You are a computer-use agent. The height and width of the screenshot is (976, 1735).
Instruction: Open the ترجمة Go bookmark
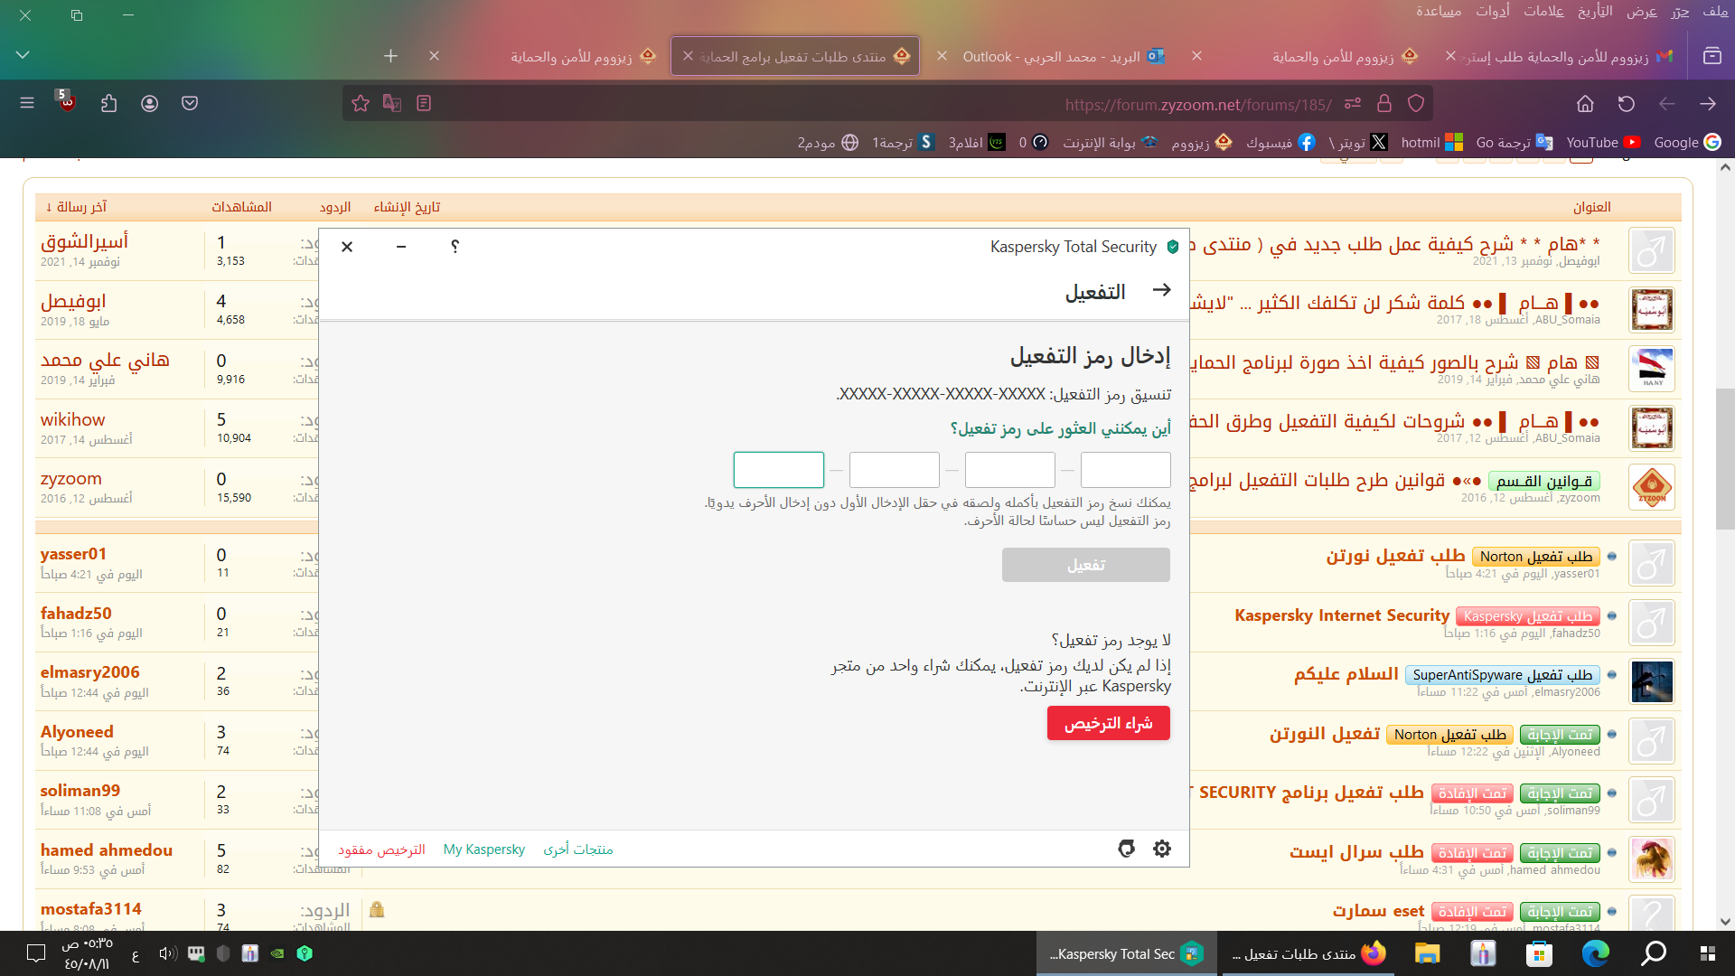tap(1514, 142)
